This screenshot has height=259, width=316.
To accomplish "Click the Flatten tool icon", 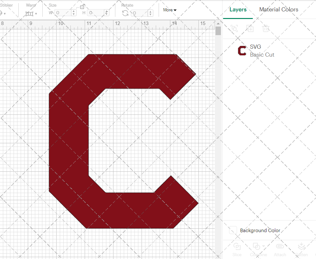I will point(301,246).
